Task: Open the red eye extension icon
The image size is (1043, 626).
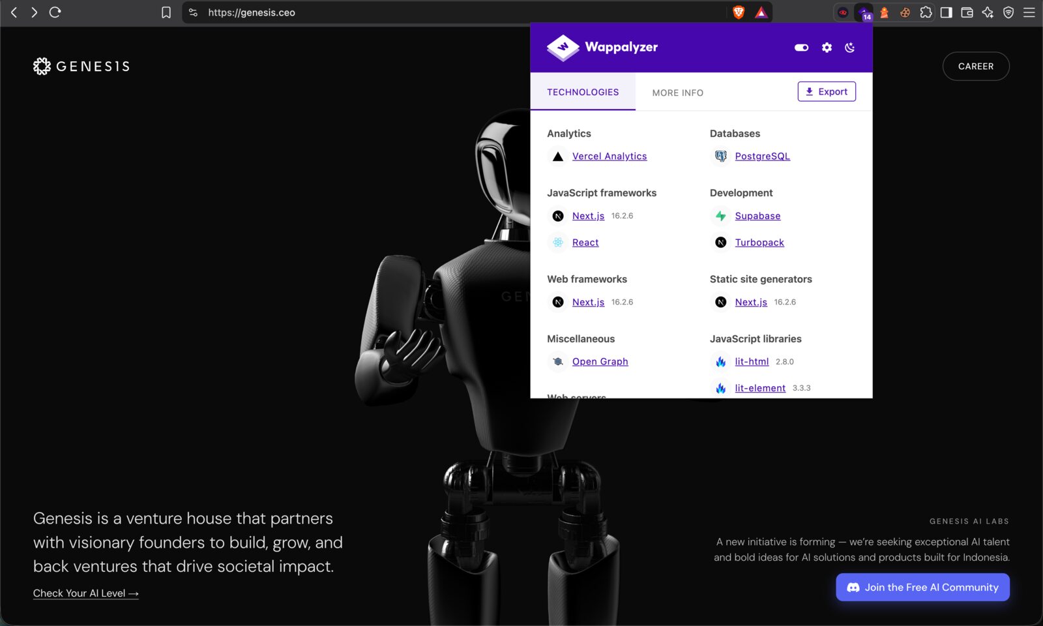Action: [x=843, y=12]
